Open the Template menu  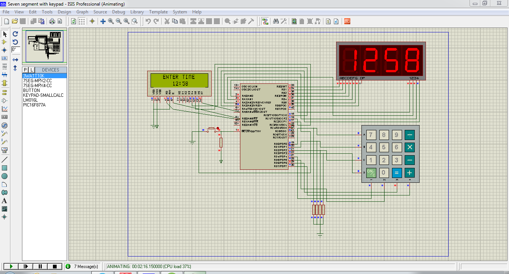[158, 12]
